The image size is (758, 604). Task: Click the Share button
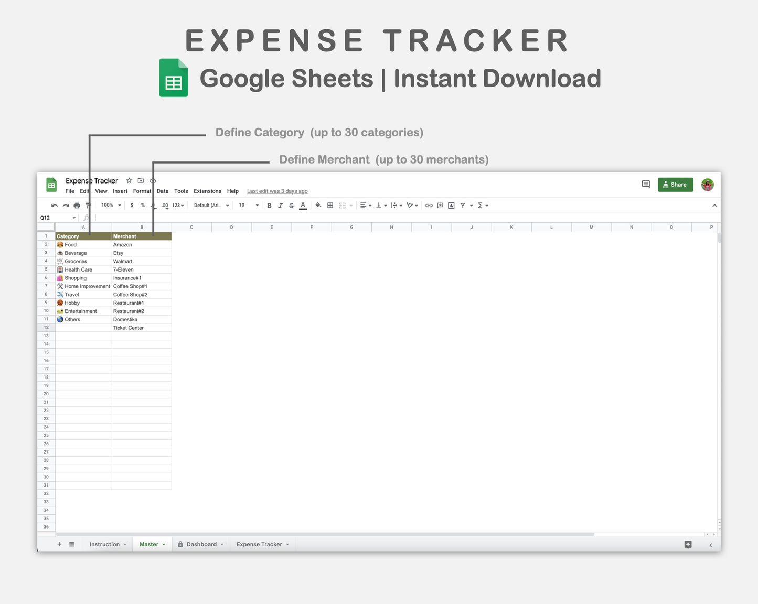pos(676,185)
